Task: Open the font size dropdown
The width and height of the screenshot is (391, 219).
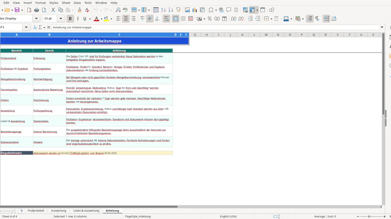Action: [x=61, y=19]
